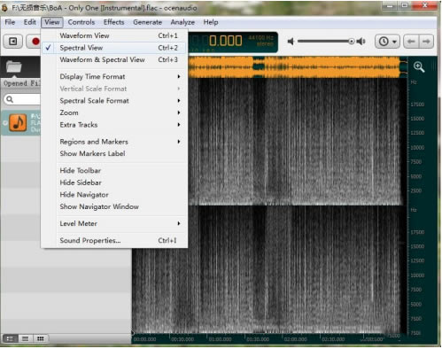Click the 01:00.000 timeline marker
The image size is (442, 349).
click(x=220, y=339)
